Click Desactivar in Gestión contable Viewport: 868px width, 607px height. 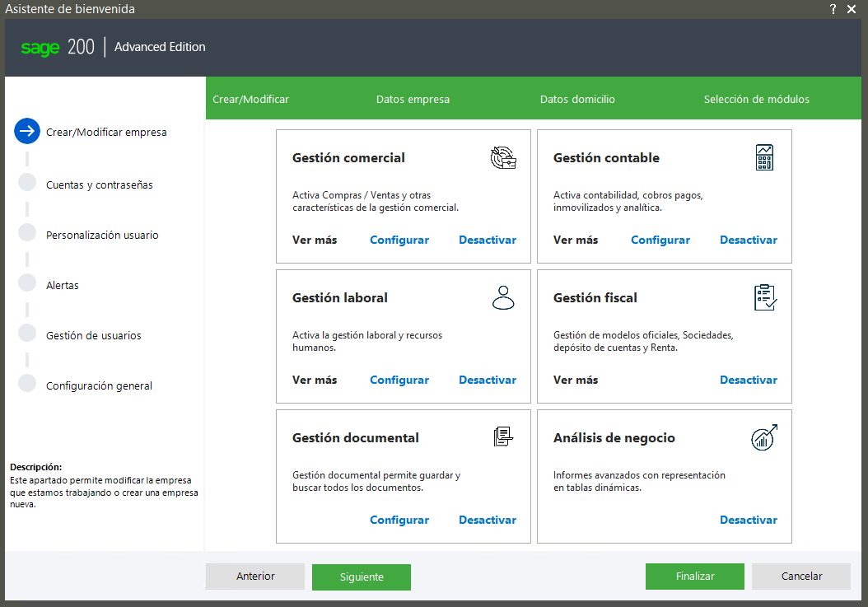click(749, 240)
